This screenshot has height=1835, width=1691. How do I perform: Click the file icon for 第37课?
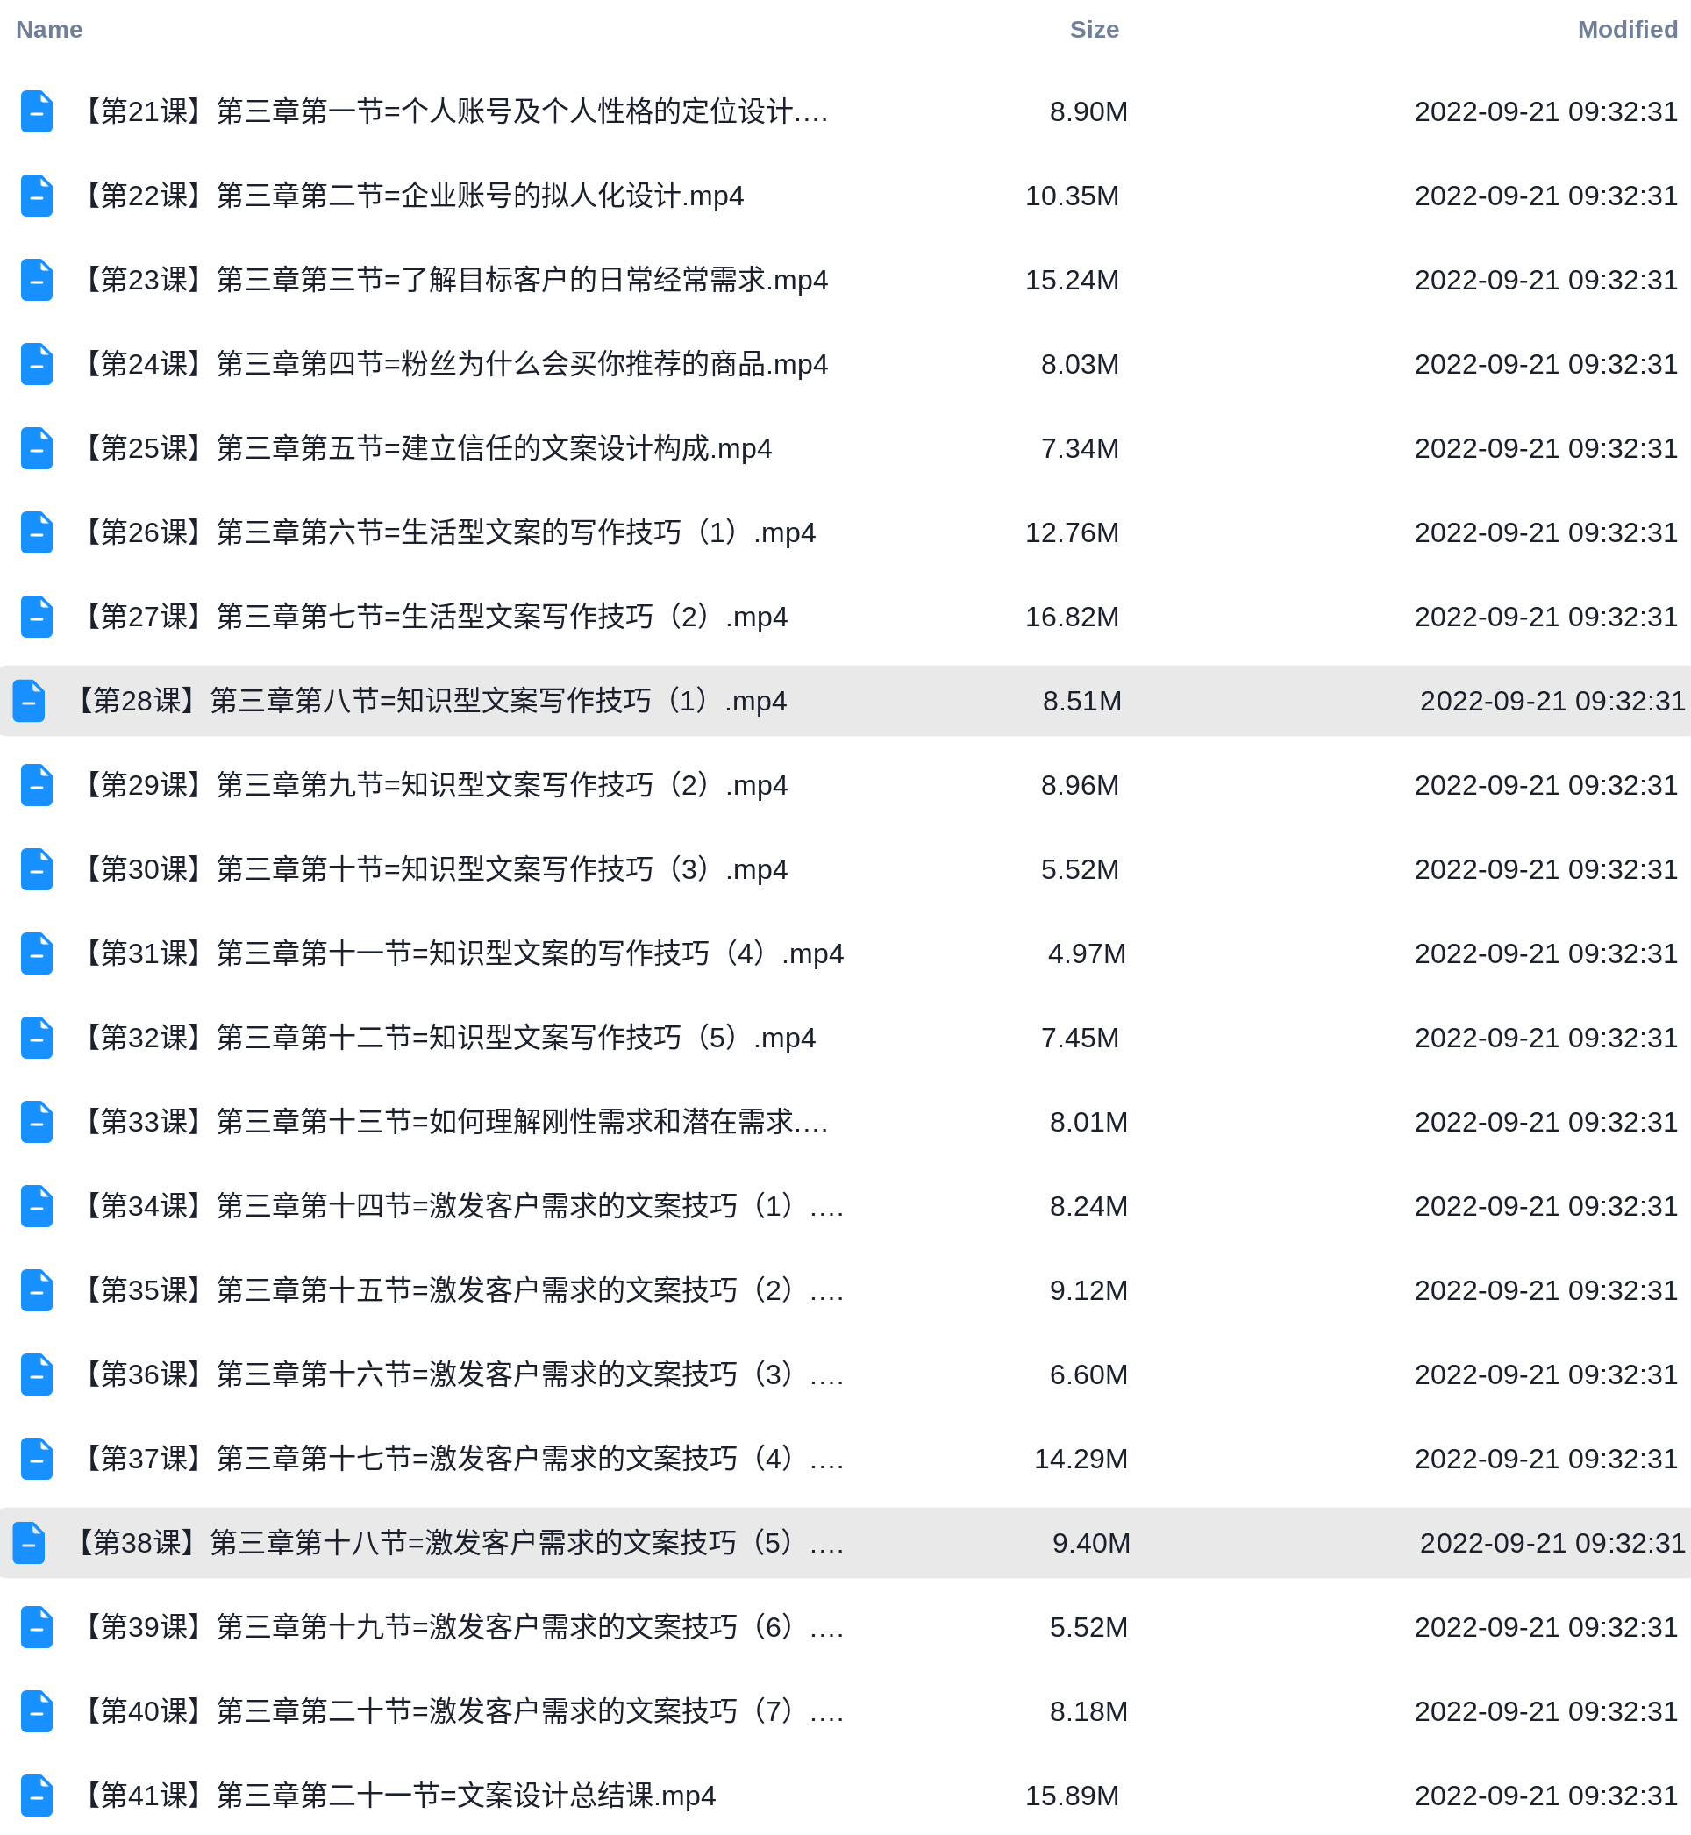[37, 1459]
